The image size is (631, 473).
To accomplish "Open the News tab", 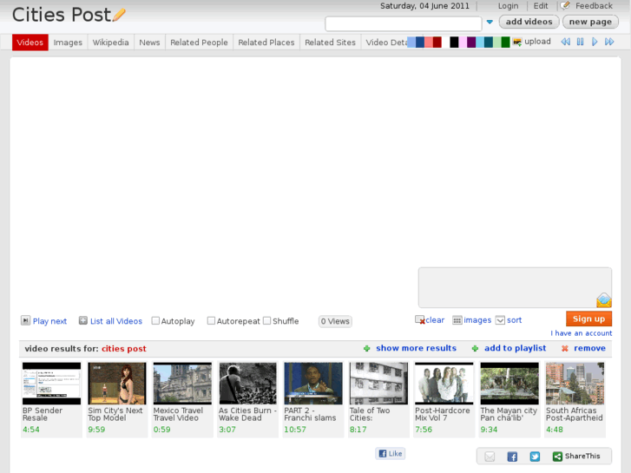I will coord(149,43).
